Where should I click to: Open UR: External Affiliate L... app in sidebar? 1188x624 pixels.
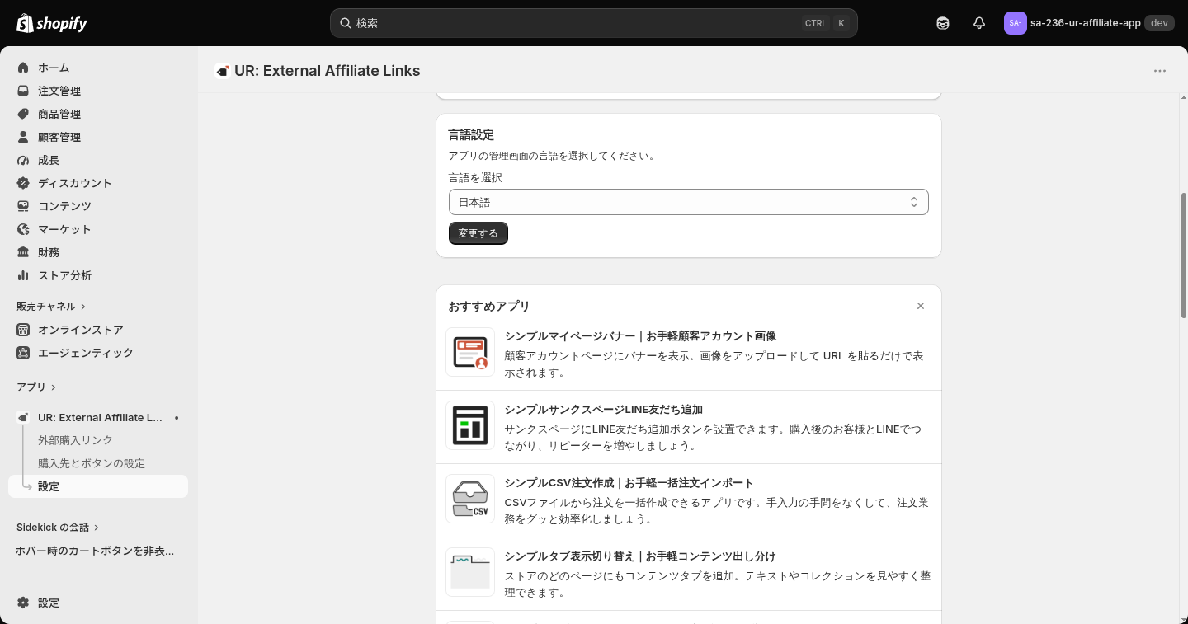click(98, 417)
